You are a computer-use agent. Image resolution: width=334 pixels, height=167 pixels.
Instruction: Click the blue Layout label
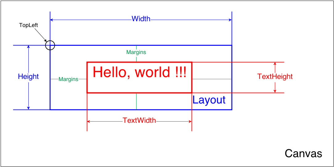point(209,100)
